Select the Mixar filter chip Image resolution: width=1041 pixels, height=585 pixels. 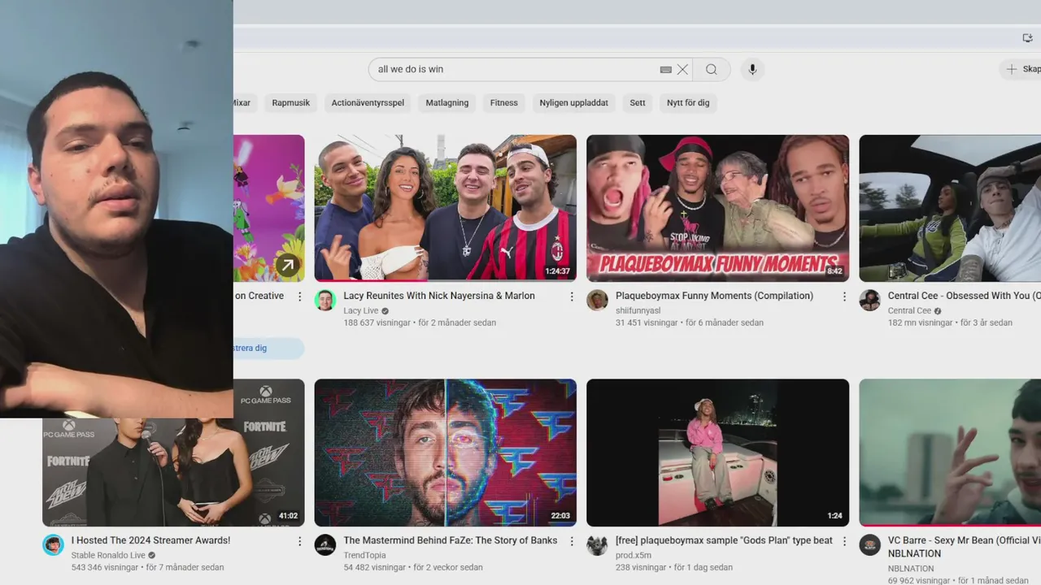(x=245, y=103)
